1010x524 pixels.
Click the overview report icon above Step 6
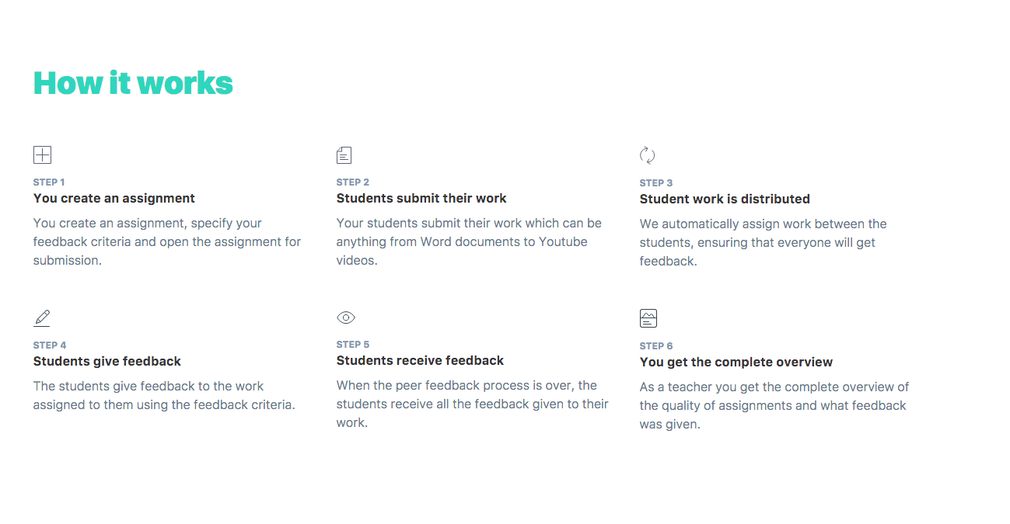click(648, 318)
